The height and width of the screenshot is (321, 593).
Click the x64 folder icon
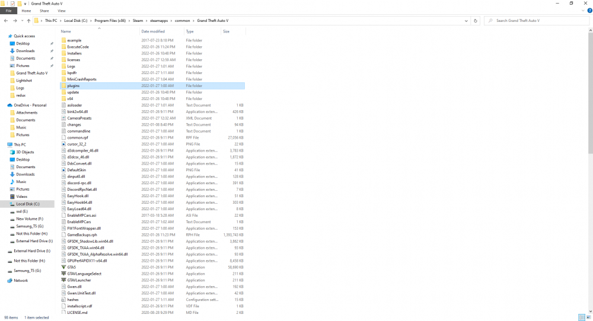(x=63, y=98)
